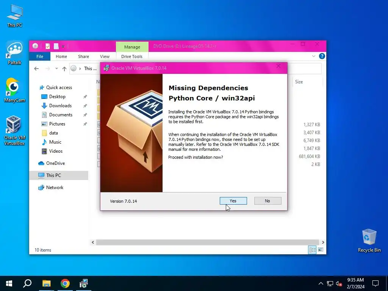
Task: Select the Oracle VM VirtualBox desktop shortcut
Action: (14, 130)
